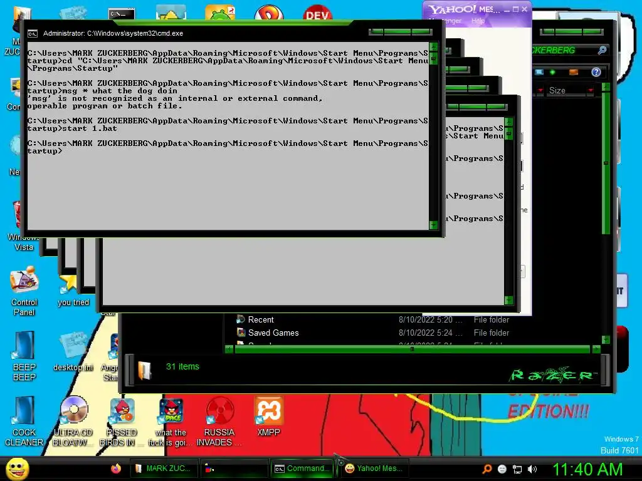
Task: Click the 8/10/2022 5:24 date cell
Action: [x=429, y=333]
